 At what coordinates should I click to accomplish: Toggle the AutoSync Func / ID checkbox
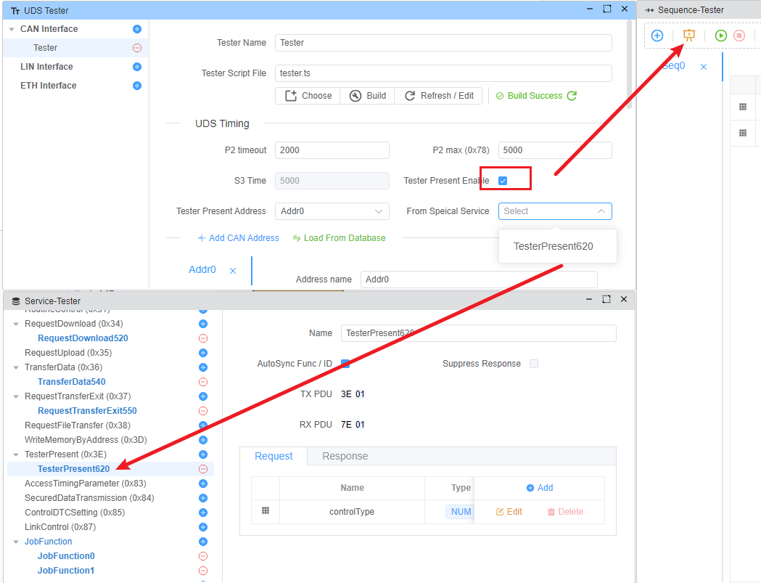pyautogui.click(x=345, y=364)
